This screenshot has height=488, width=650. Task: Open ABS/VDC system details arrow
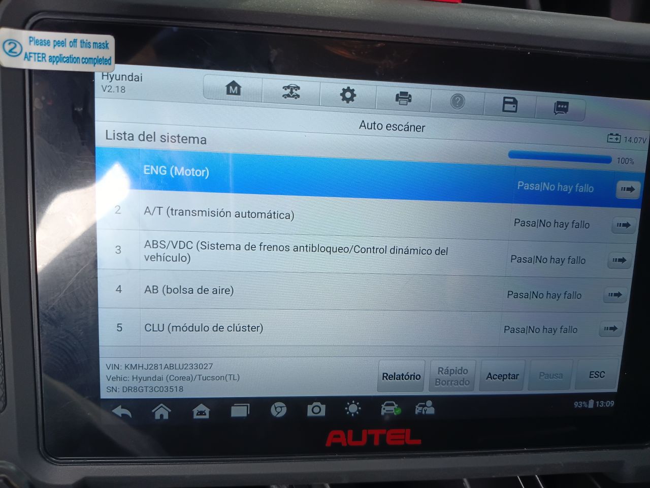click(620, 260)
